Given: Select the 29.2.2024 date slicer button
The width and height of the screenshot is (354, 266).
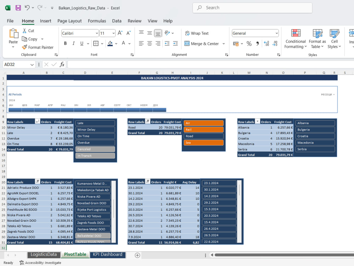Looking at the screenshot, I should pyautogui.click(x=219, y=203).
